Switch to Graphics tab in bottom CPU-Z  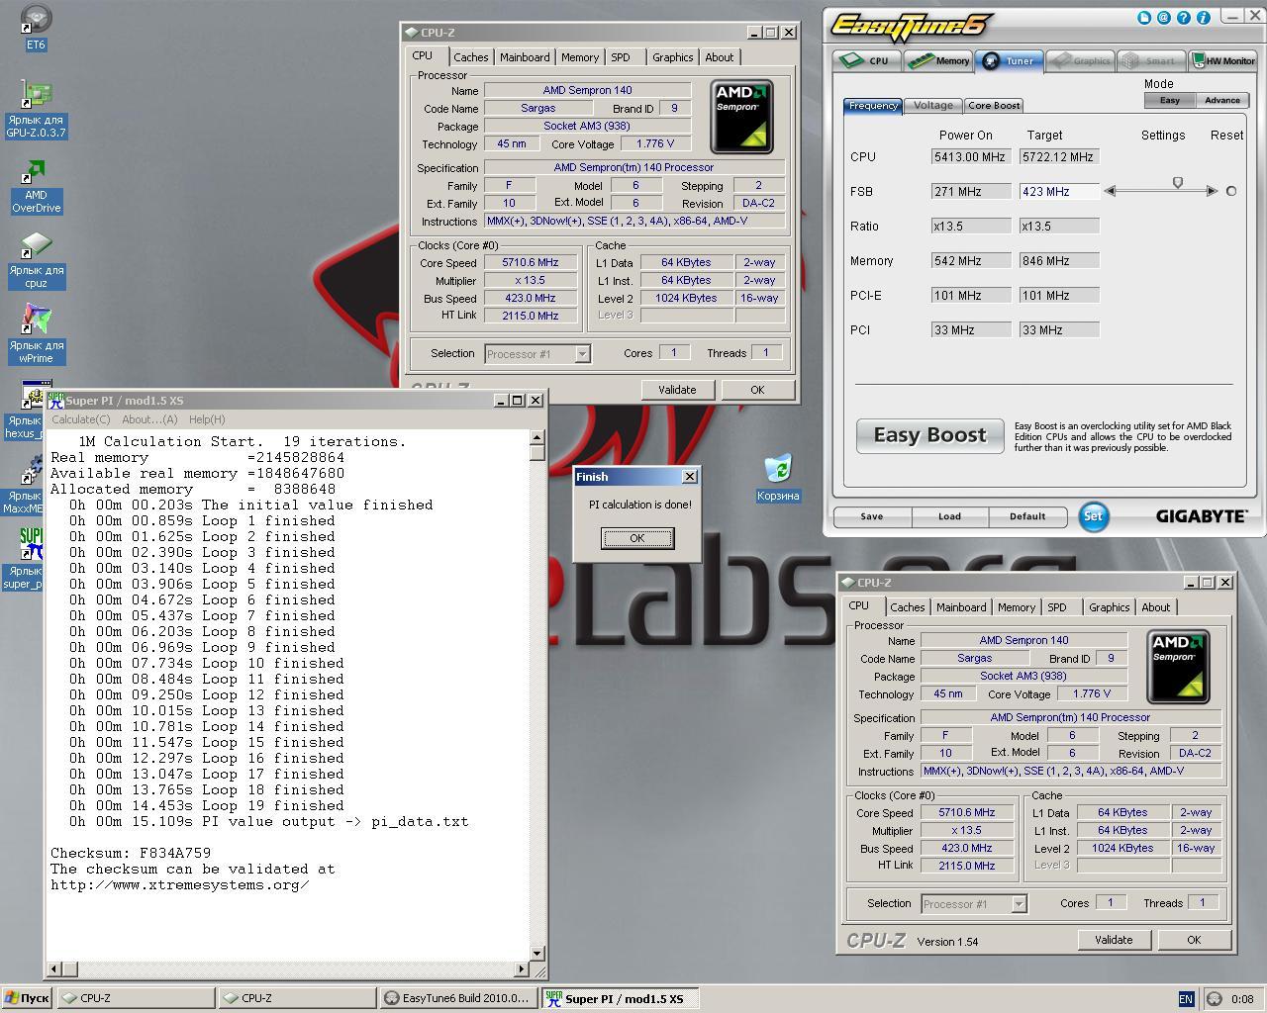(1109, 607)
